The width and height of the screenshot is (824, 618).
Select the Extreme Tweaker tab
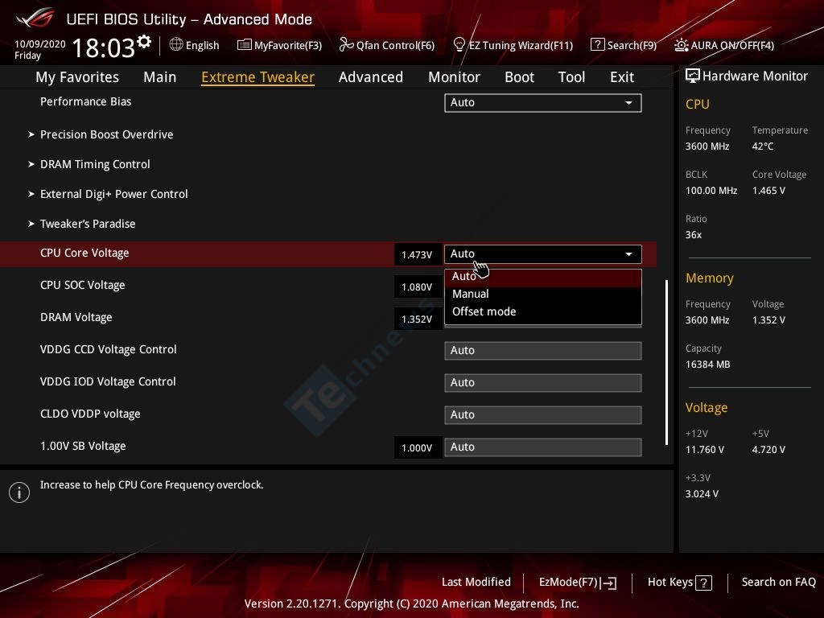[x=257, y=77]
